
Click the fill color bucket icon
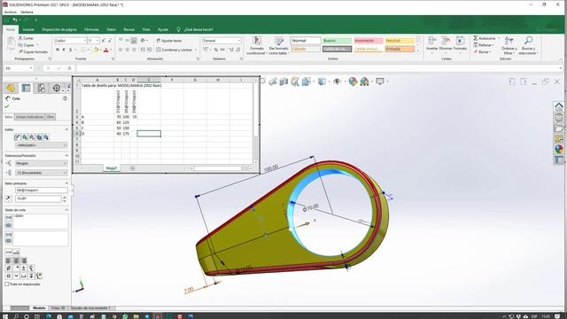point(96,50)
